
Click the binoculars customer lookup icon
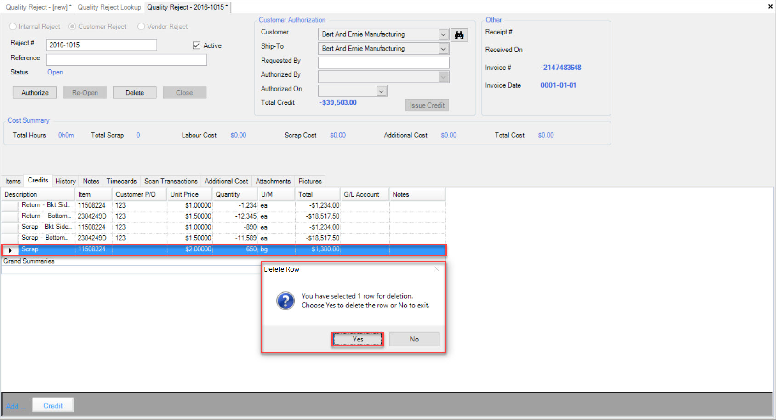(459, 35)
